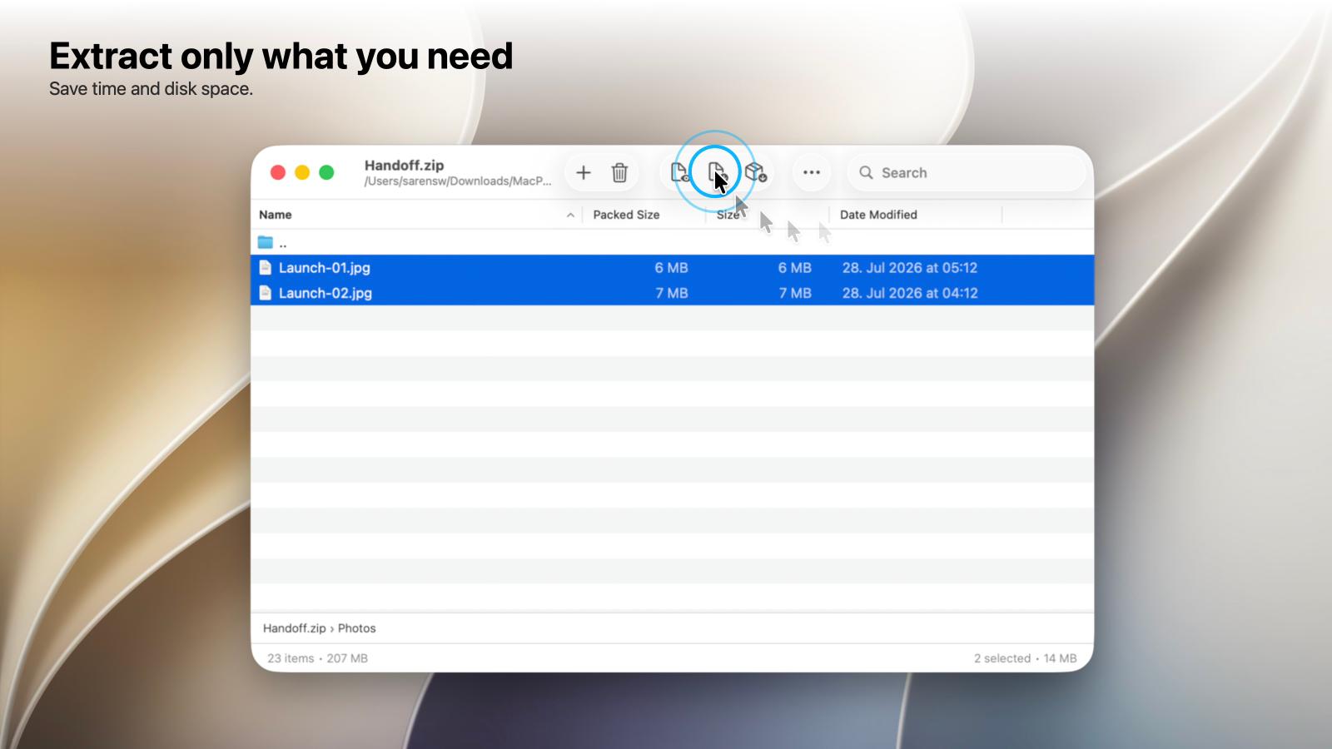This screenshot has width=1332, height=749.
Task: Select the parent folder row ".."
Action: pyautogui.click(x=672, y=242)
